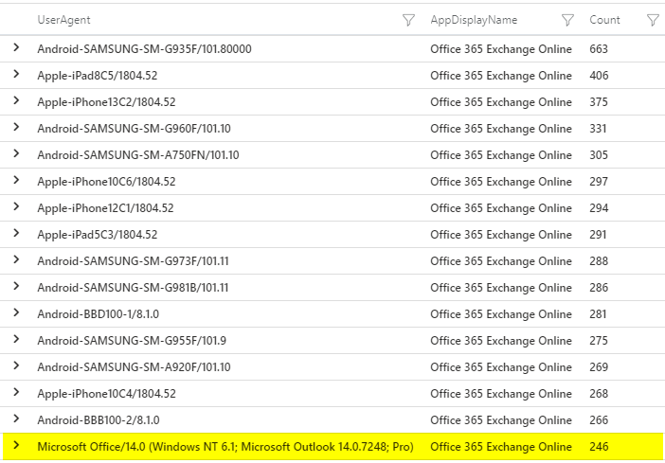Image resolution: width=665 pixels, height=463 pixels.
Task: Click the count value 406
Action: (599, 76)
